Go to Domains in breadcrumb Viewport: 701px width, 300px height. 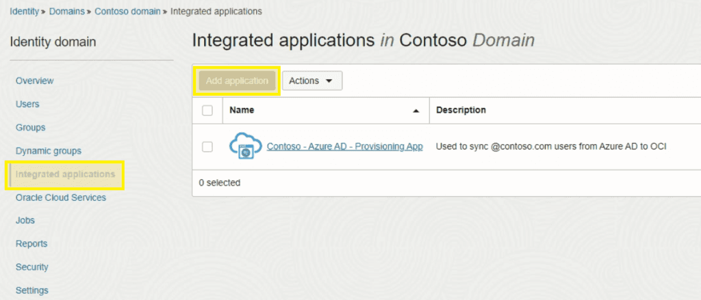66,12
